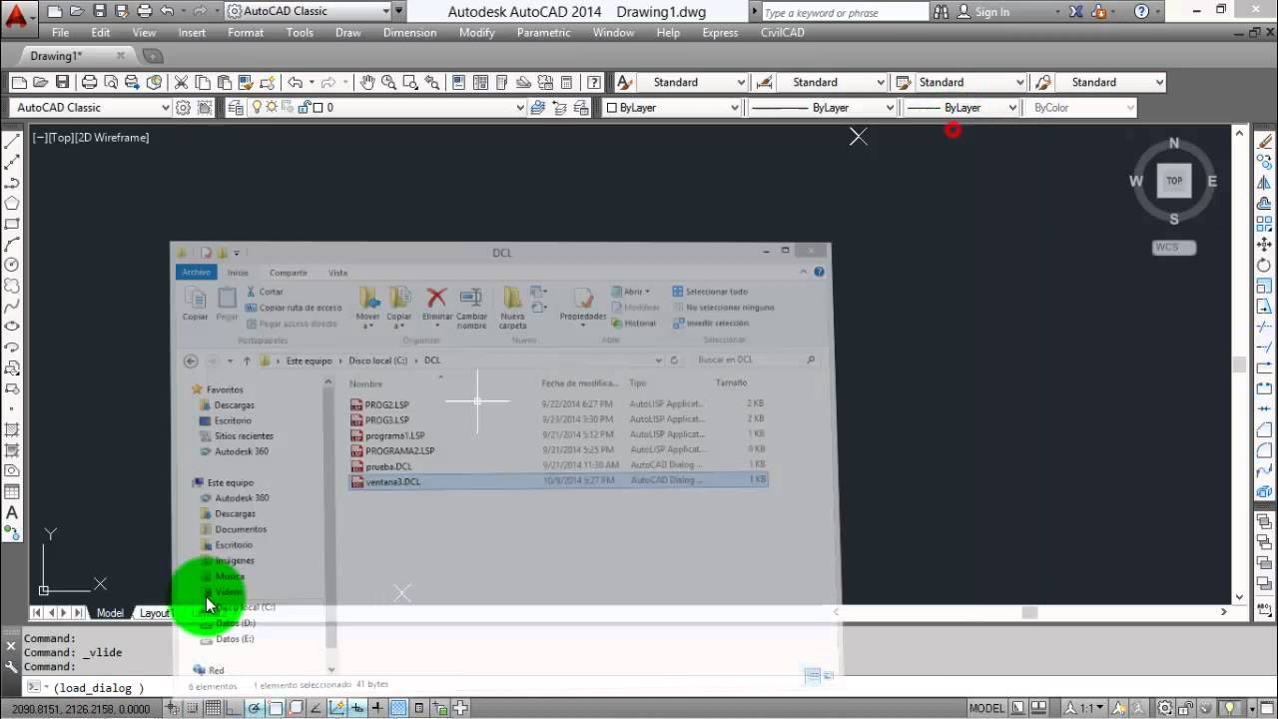The height and width of the screenshot is (719, 1278).
Task: Click the Plot printer icon
Action: 89,82
